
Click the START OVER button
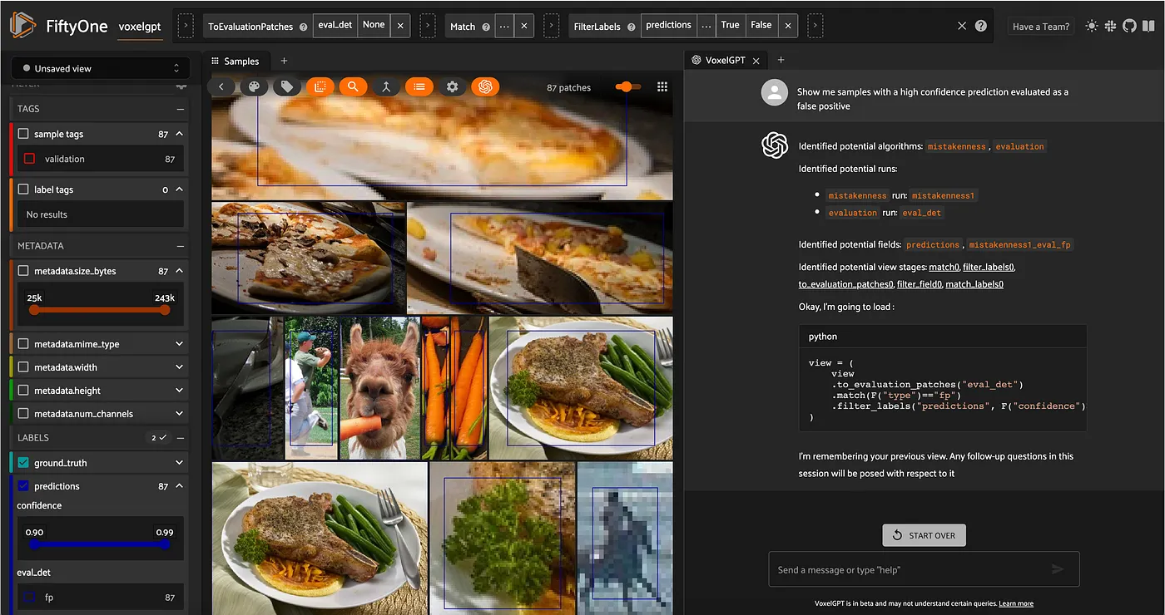[x=924, y=535]
